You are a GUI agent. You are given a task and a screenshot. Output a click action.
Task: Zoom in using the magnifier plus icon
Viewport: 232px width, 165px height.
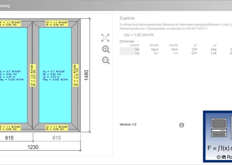(106, 49)
